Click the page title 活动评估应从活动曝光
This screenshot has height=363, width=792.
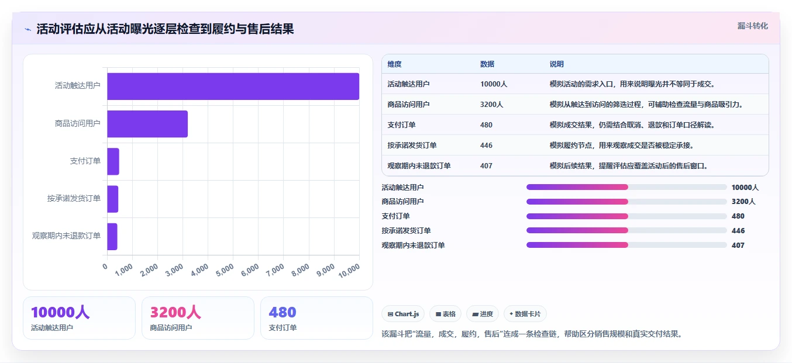pyautogui.click(x=165, y=29)
